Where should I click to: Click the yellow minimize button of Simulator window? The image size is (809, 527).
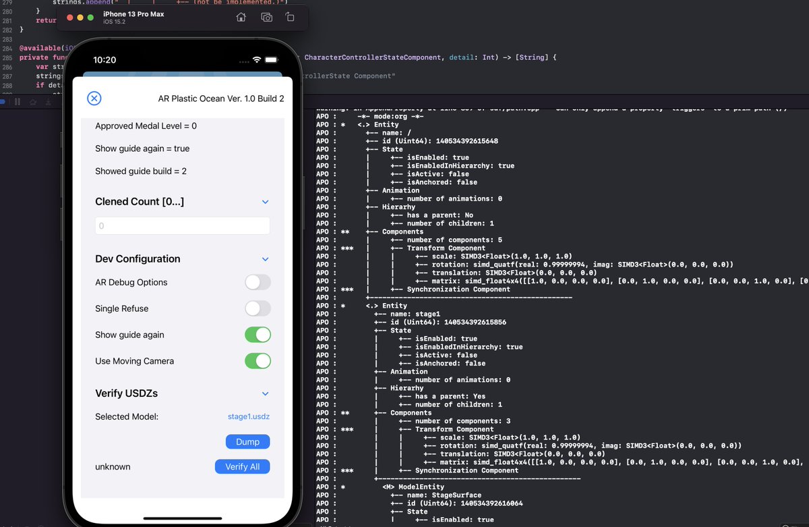81,18
